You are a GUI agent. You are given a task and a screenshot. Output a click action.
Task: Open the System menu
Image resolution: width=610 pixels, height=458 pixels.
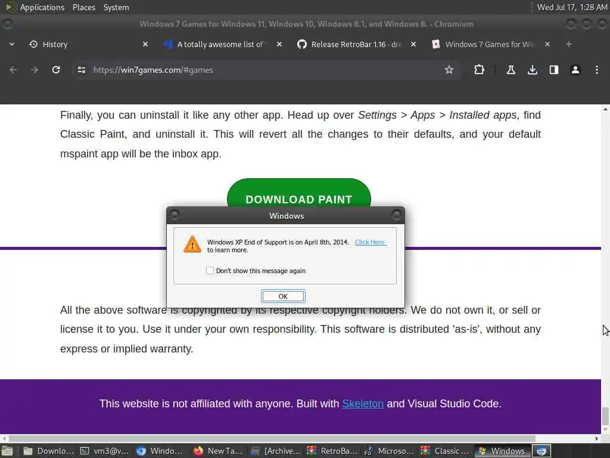pyautogui.click(x=116, y=7)
